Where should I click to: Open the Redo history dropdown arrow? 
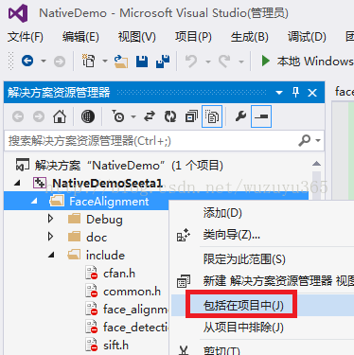(241, 62)
